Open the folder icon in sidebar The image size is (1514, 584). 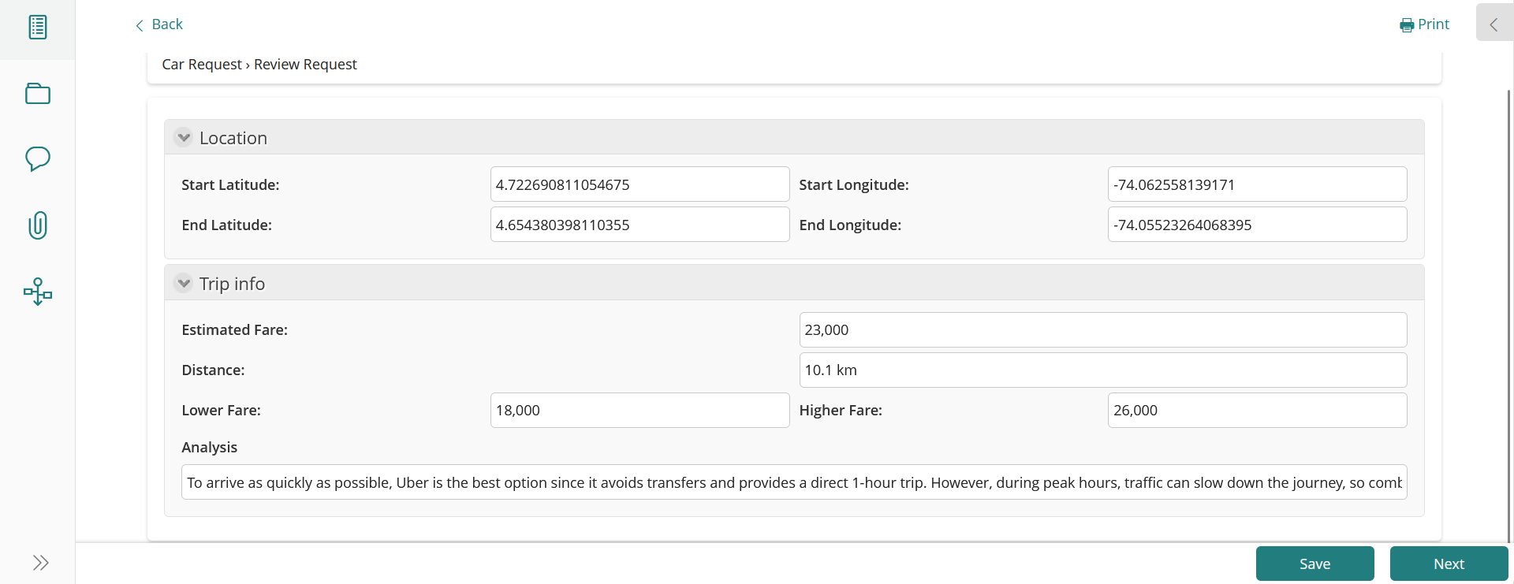click(37, 94)
